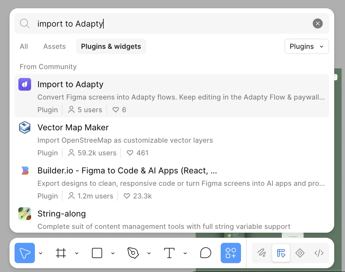345x272 pixels.
Task: Click the heart with 461 likes
Action: (138, 153)
